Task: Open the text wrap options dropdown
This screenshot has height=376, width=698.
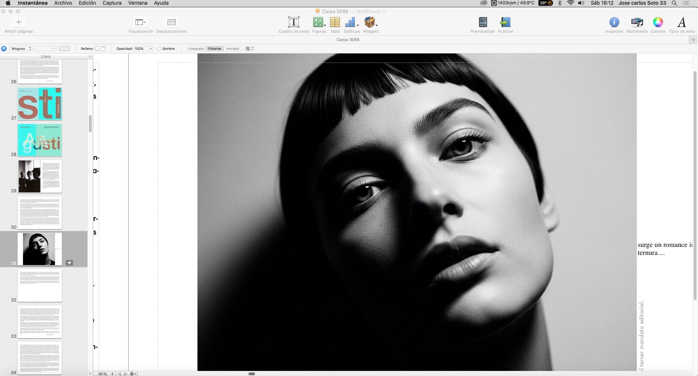Action: (250, 49)
